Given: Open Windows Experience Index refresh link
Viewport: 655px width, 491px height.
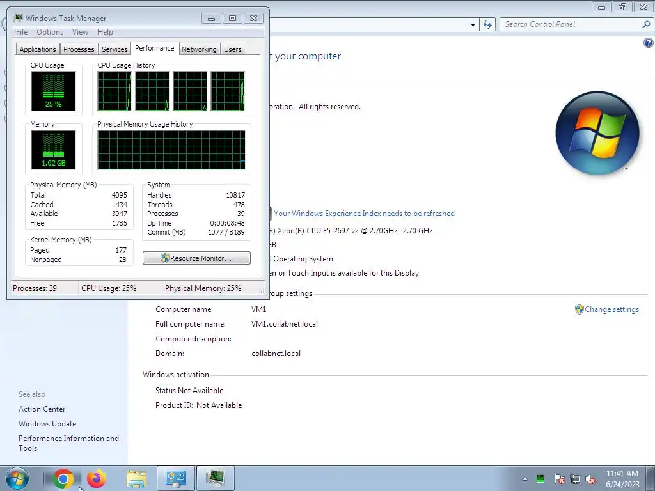Looking at the screenshot, I should click(364, 214).
